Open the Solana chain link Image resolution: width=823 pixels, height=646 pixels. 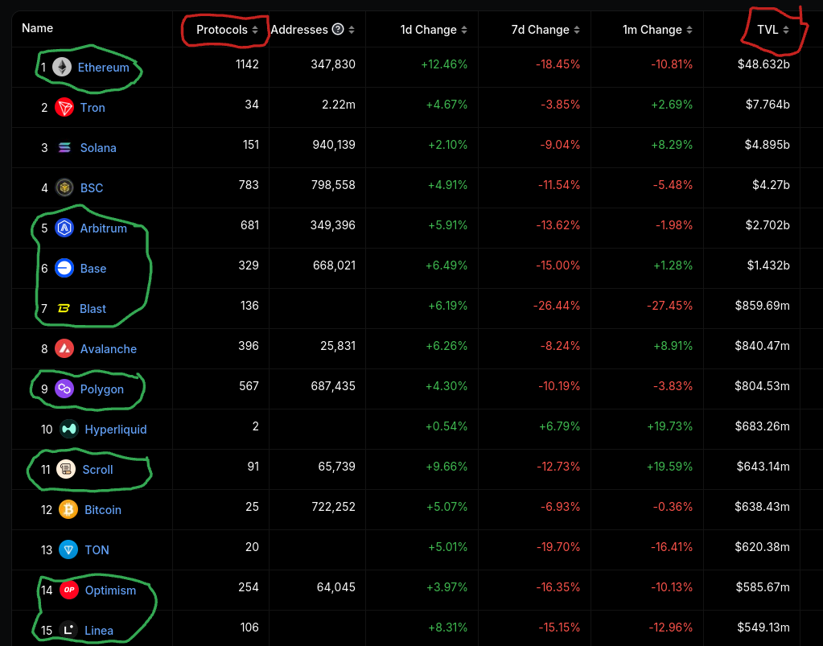[98, 148]
